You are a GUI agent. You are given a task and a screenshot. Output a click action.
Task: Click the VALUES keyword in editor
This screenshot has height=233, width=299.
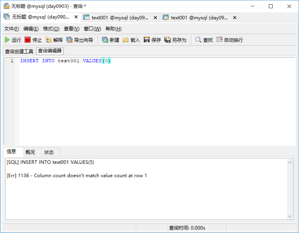92,61
